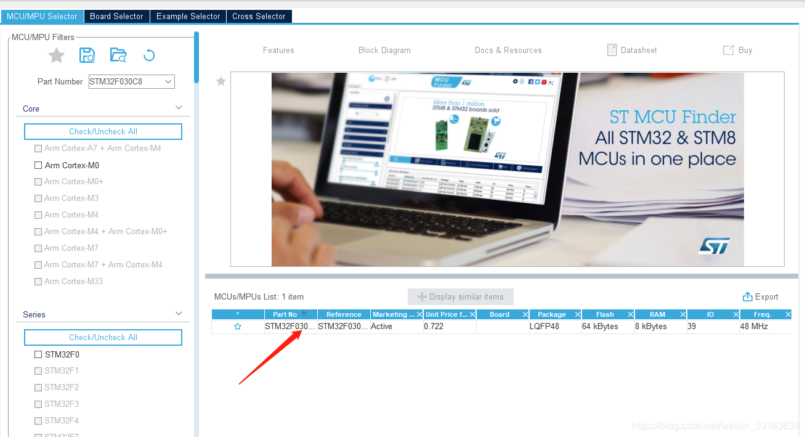Click Core section Check/Uncheck All
805x437 pixels.
coord(103,132)
